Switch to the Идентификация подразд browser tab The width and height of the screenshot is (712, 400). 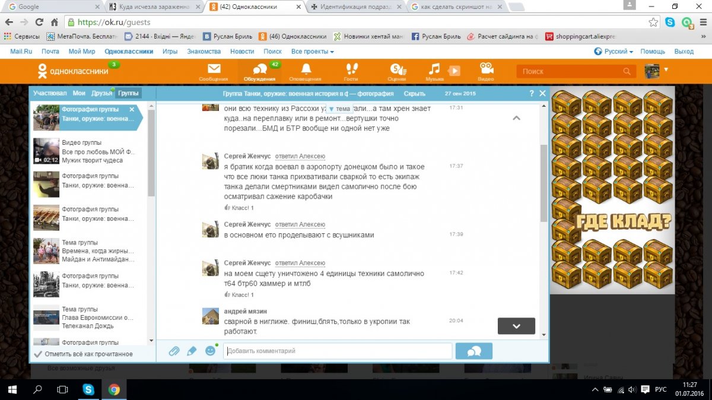click(356, 7)
